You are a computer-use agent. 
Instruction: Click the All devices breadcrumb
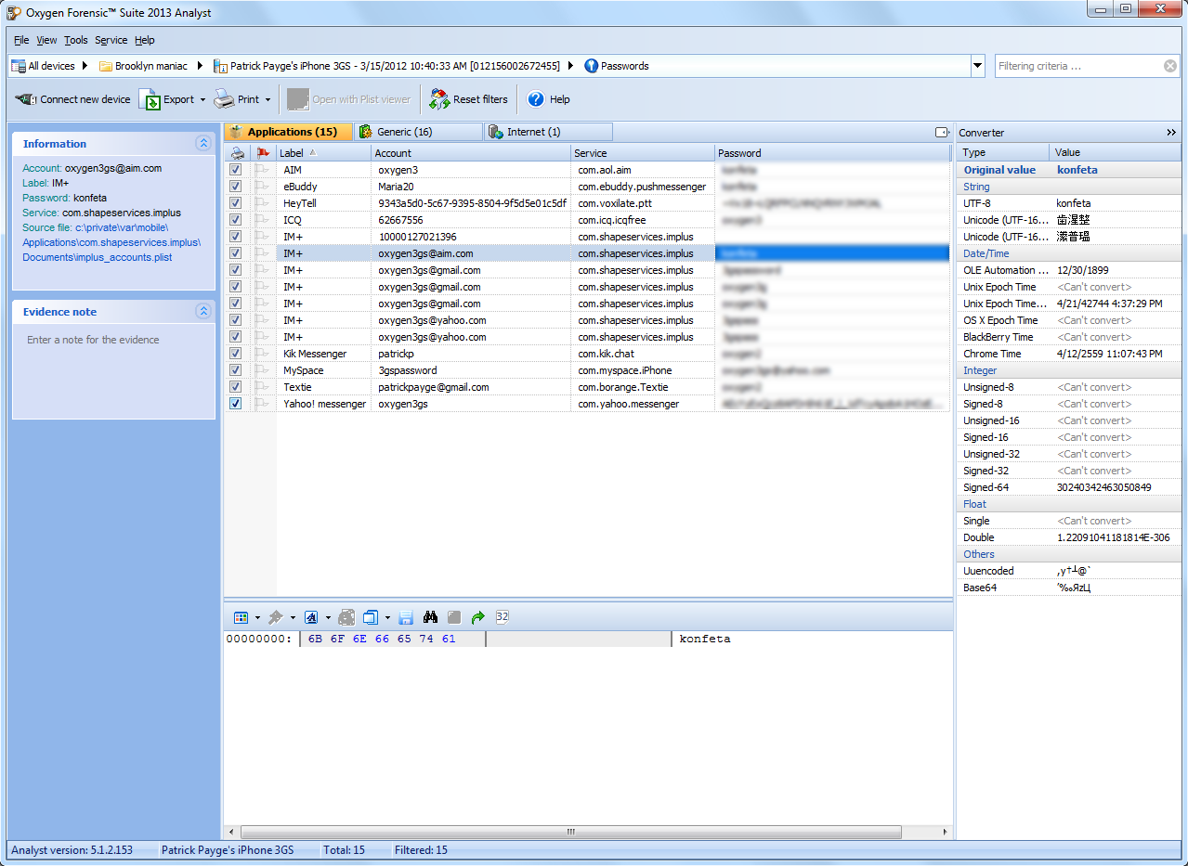coord(43,66)
